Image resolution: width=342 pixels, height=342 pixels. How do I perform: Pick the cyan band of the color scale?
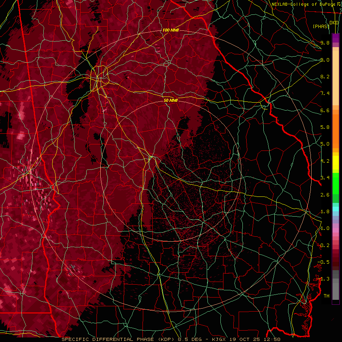(x=336, y=209)
